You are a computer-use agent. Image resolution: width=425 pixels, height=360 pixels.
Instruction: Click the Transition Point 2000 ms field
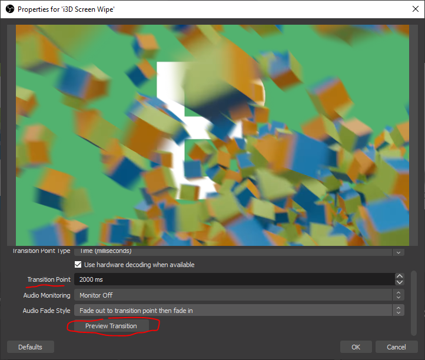click(x=234, y=279)
